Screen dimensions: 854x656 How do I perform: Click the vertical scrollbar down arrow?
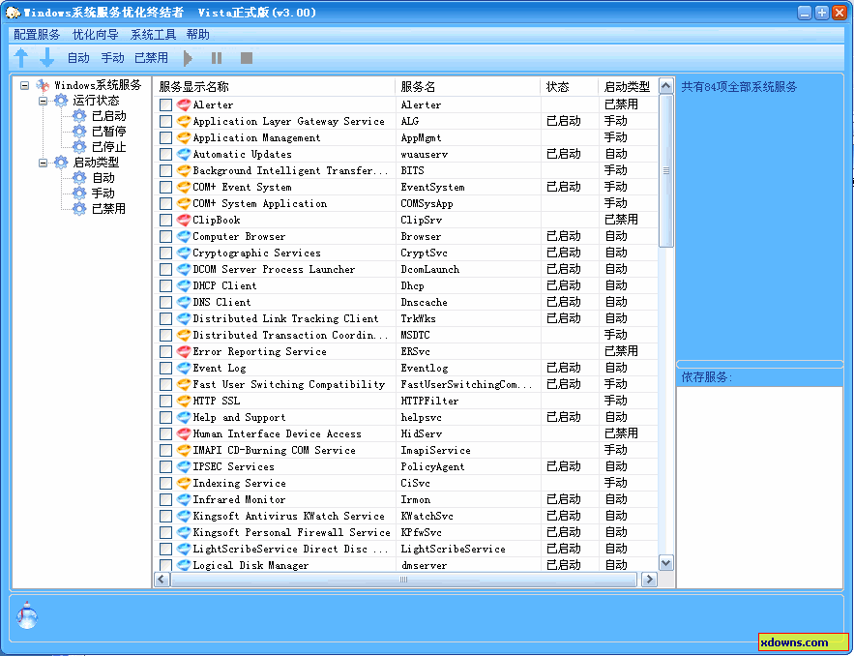pyautogui.click(x=665, y=563)
